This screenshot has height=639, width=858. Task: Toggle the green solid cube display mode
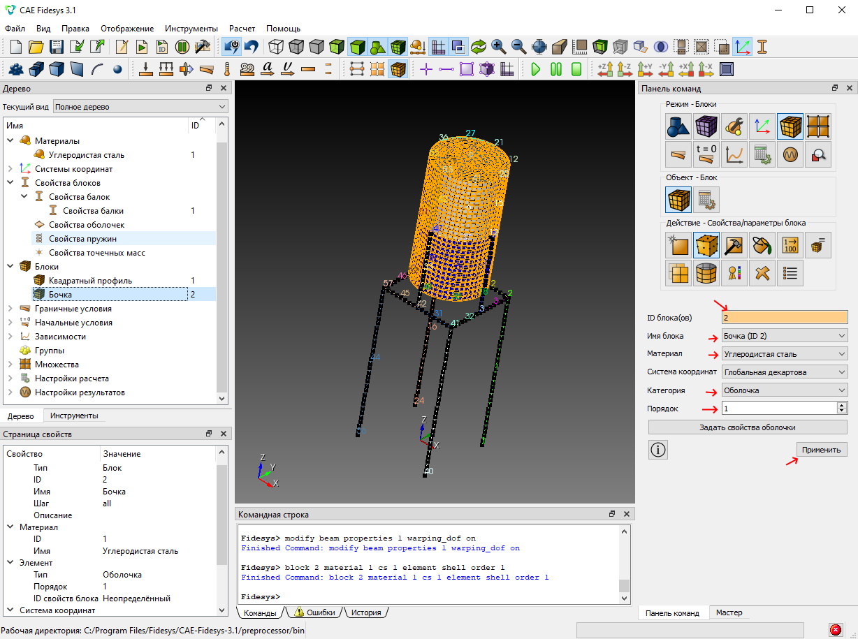[x=358, y=47]
